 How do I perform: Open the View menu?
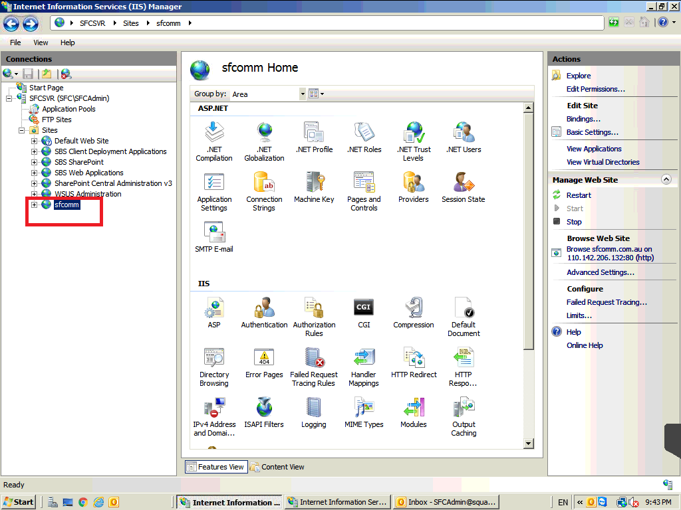click(x=41, y=42)
